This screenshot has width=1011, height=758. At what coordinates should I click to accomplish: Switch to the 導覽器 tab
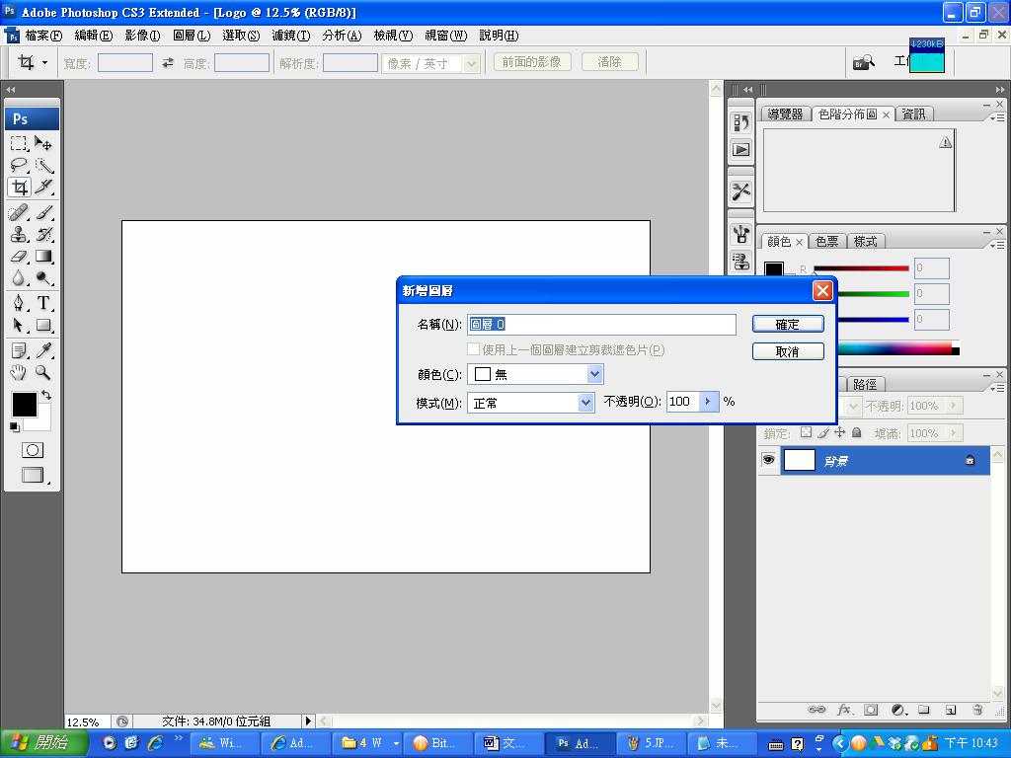(785, 114)
